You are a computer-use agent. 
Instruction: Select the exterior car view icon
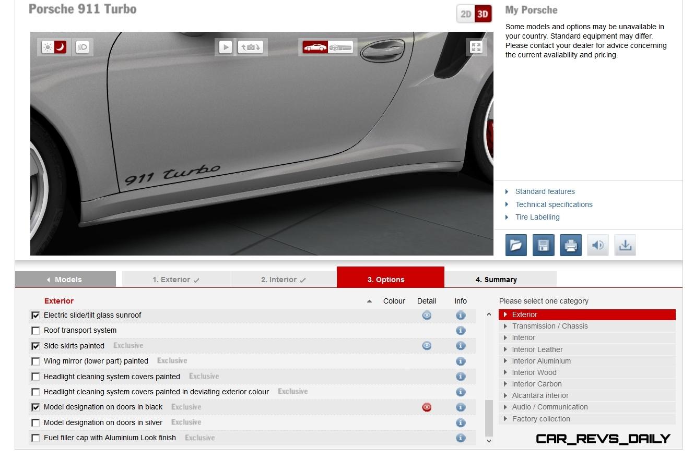[315, 47]
